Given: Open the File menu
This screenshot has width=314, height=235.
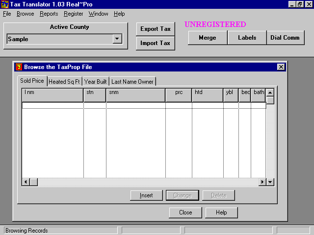Looking at the screenshot, I should [x=7, y=14].
